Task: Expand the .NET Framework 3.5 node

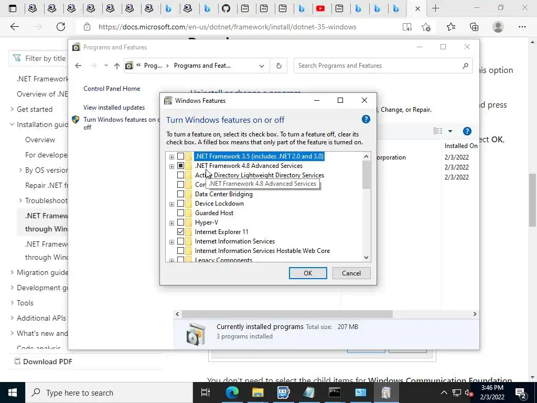Action: pos(171,157)
